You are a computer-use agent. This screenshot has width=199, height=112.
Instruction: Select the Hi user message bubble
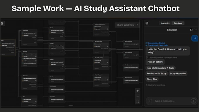(195, 38)
